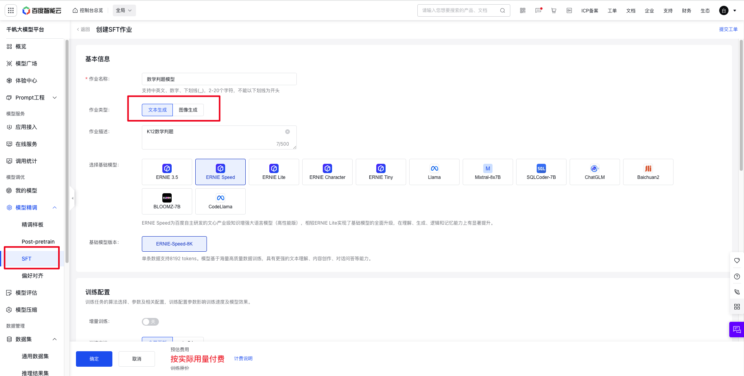The height and width of the screenshot is (376, 744).
Task: Open 偏好对齐 submenu item
Action: (33, 276)
